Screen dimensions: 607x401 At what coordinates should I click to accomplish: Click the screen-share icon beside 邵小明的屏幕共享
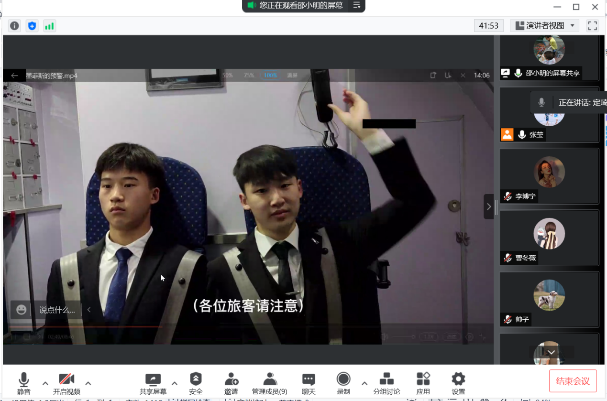point(506,73)
